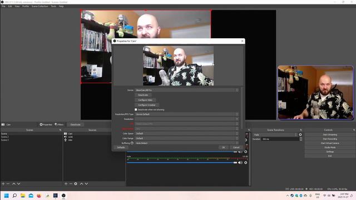Click microphone tray icon
Screen dimensions: 356x200
[310, 196]
